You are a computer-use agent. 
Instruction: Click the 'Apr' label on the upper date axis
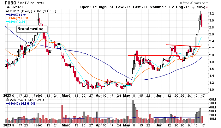coord(99,95)
